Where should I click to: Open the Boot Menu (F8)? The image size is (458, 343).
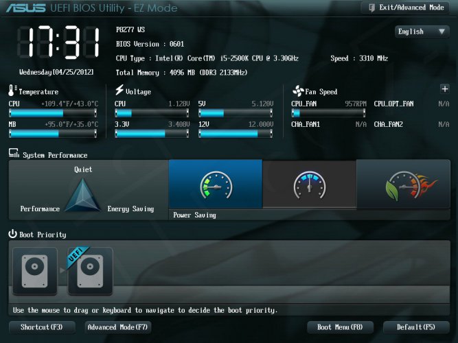coord(340,327)
